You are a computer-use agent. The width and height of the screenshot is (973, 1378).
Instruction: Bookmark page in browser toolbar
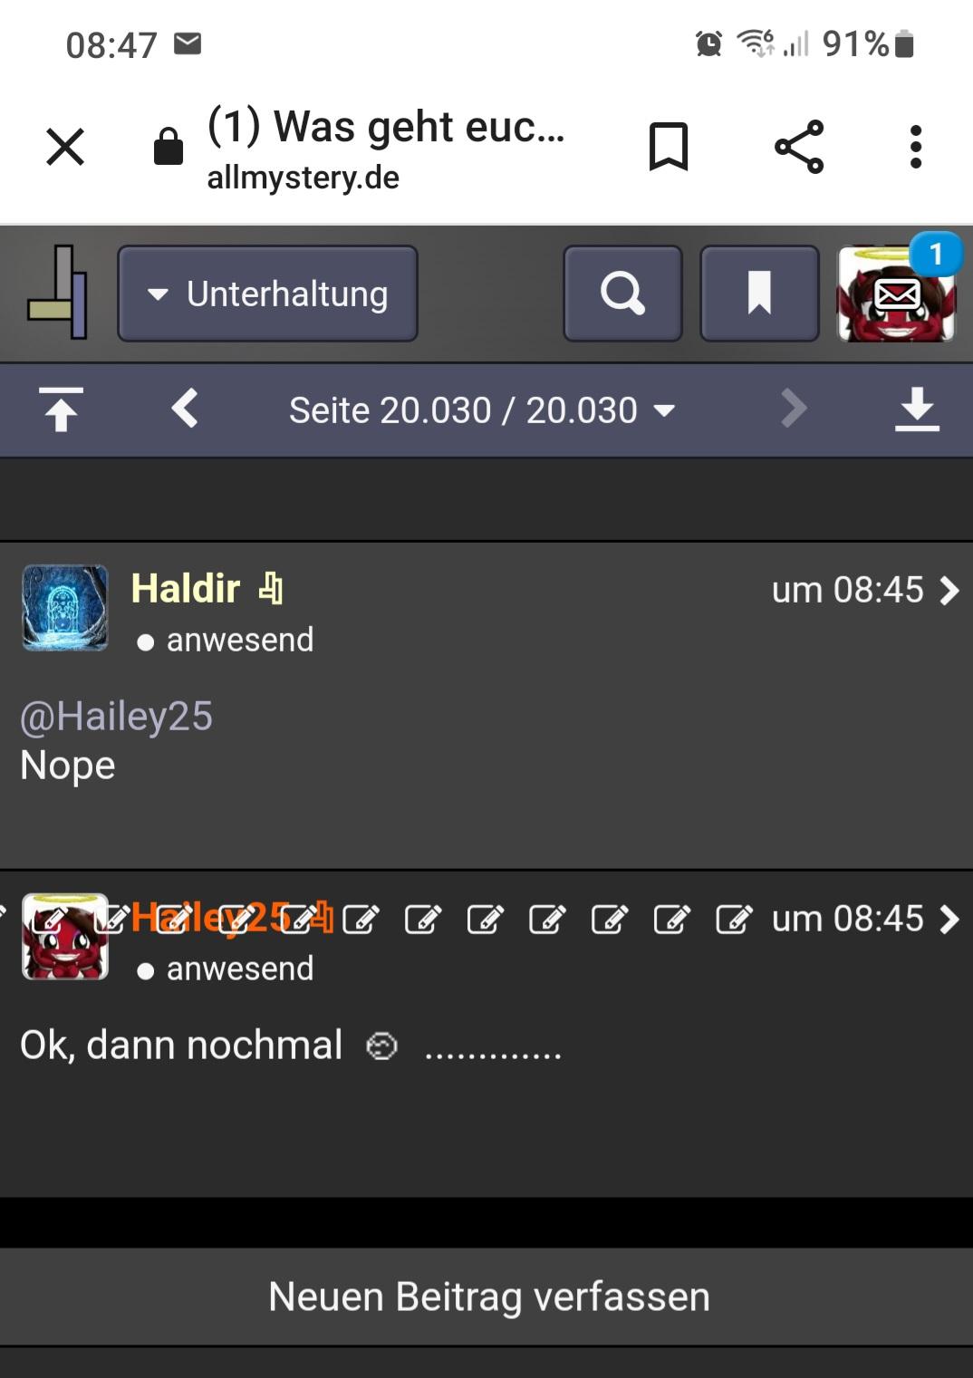[669, 147]
